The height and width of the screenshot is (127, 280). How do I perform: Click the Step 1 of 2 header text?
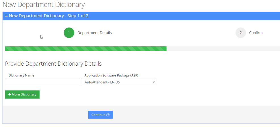(x=77, y=16)
